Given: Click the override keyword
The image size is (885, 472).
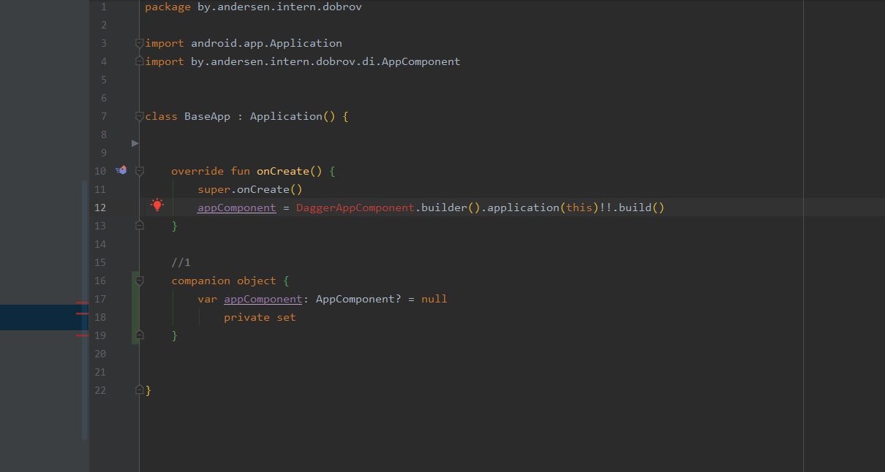Looking at the screenshot, I should 197,171.
